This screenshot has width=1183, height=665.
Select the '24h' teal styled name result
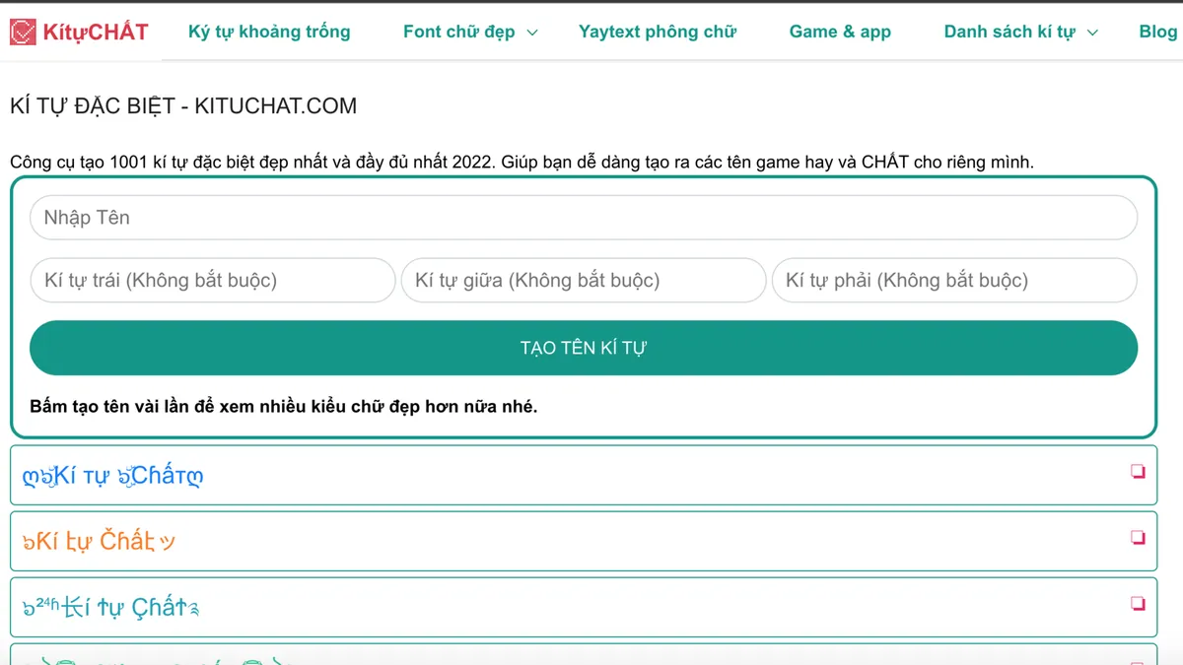[584, 607]
